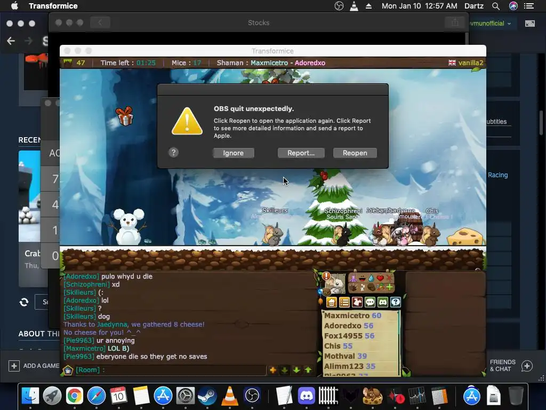Click the orange plus chat button

(272, 370)
